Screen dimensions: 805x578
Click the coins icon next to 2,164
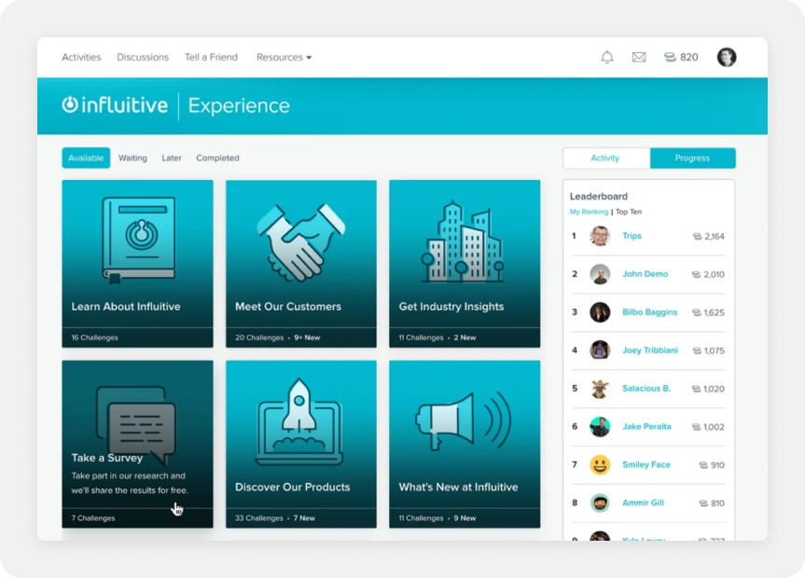pyautogui.click(x=697, y=237)
